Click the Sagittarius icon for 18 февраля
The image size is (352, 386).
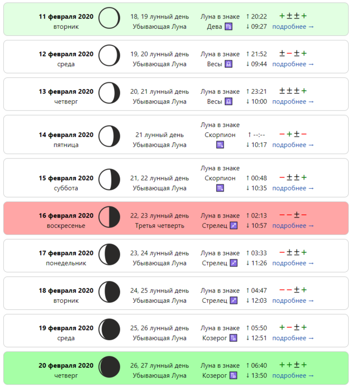click(233, 301)
